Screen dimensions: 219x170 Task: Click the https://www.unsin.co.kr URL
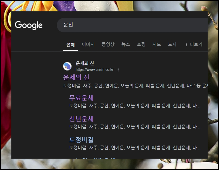95,70
